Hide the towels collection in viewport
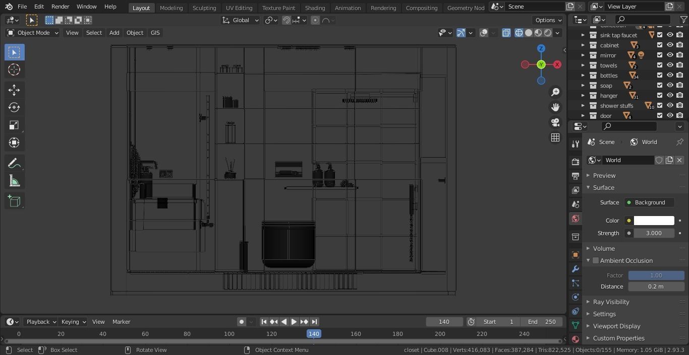 point(670,65)
